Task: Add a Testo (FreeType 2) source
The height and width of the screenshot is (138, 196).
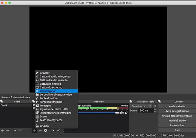Action: point(57,120)
